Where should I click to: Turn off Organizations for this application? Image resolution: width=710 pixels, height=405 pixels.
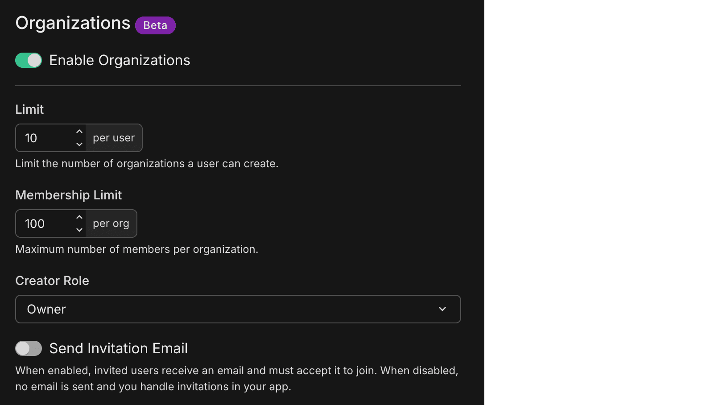pyautogui.click(x=29, y=60)
